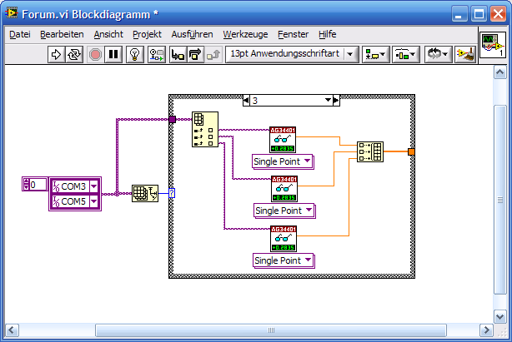Open the top Single Point selector

[283, 161]
